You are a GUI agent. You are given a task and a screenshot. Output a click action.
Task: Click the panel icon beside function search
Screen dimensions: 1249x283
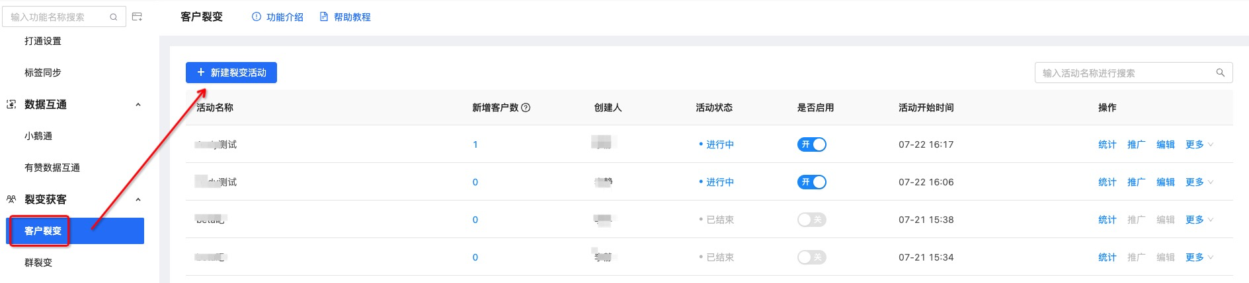pos(138,16)
